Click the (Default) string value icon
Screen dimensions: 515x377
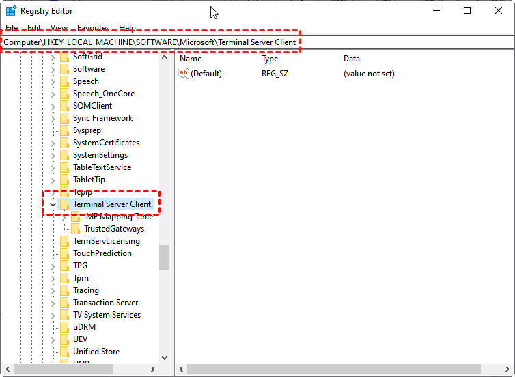pos(184,73)
